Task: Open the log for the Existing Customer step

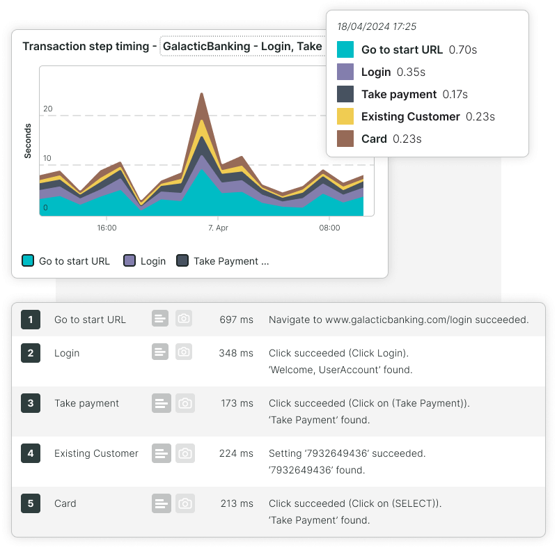Action: point(160,453)
